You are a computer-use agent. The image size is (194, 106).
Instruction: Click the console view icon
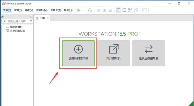(144, 10)
